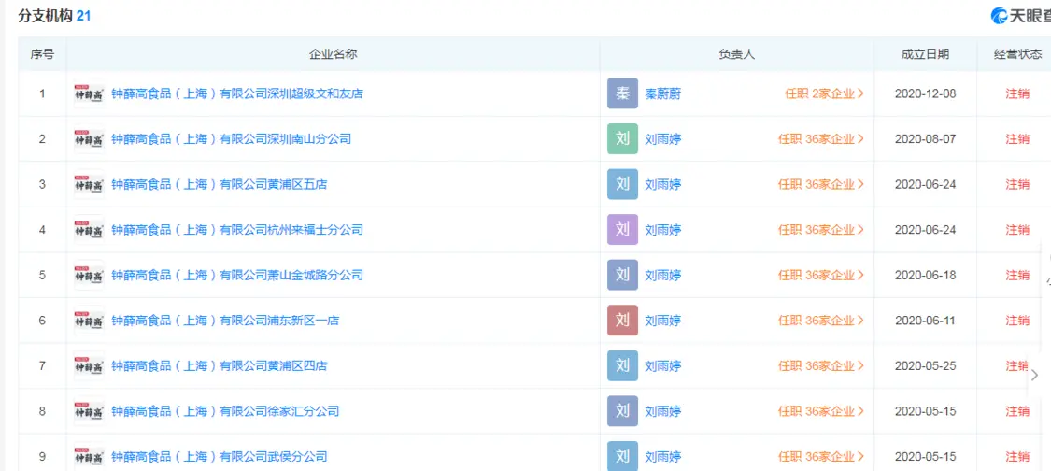Click the 负责人 column header

tap(737, 54)
